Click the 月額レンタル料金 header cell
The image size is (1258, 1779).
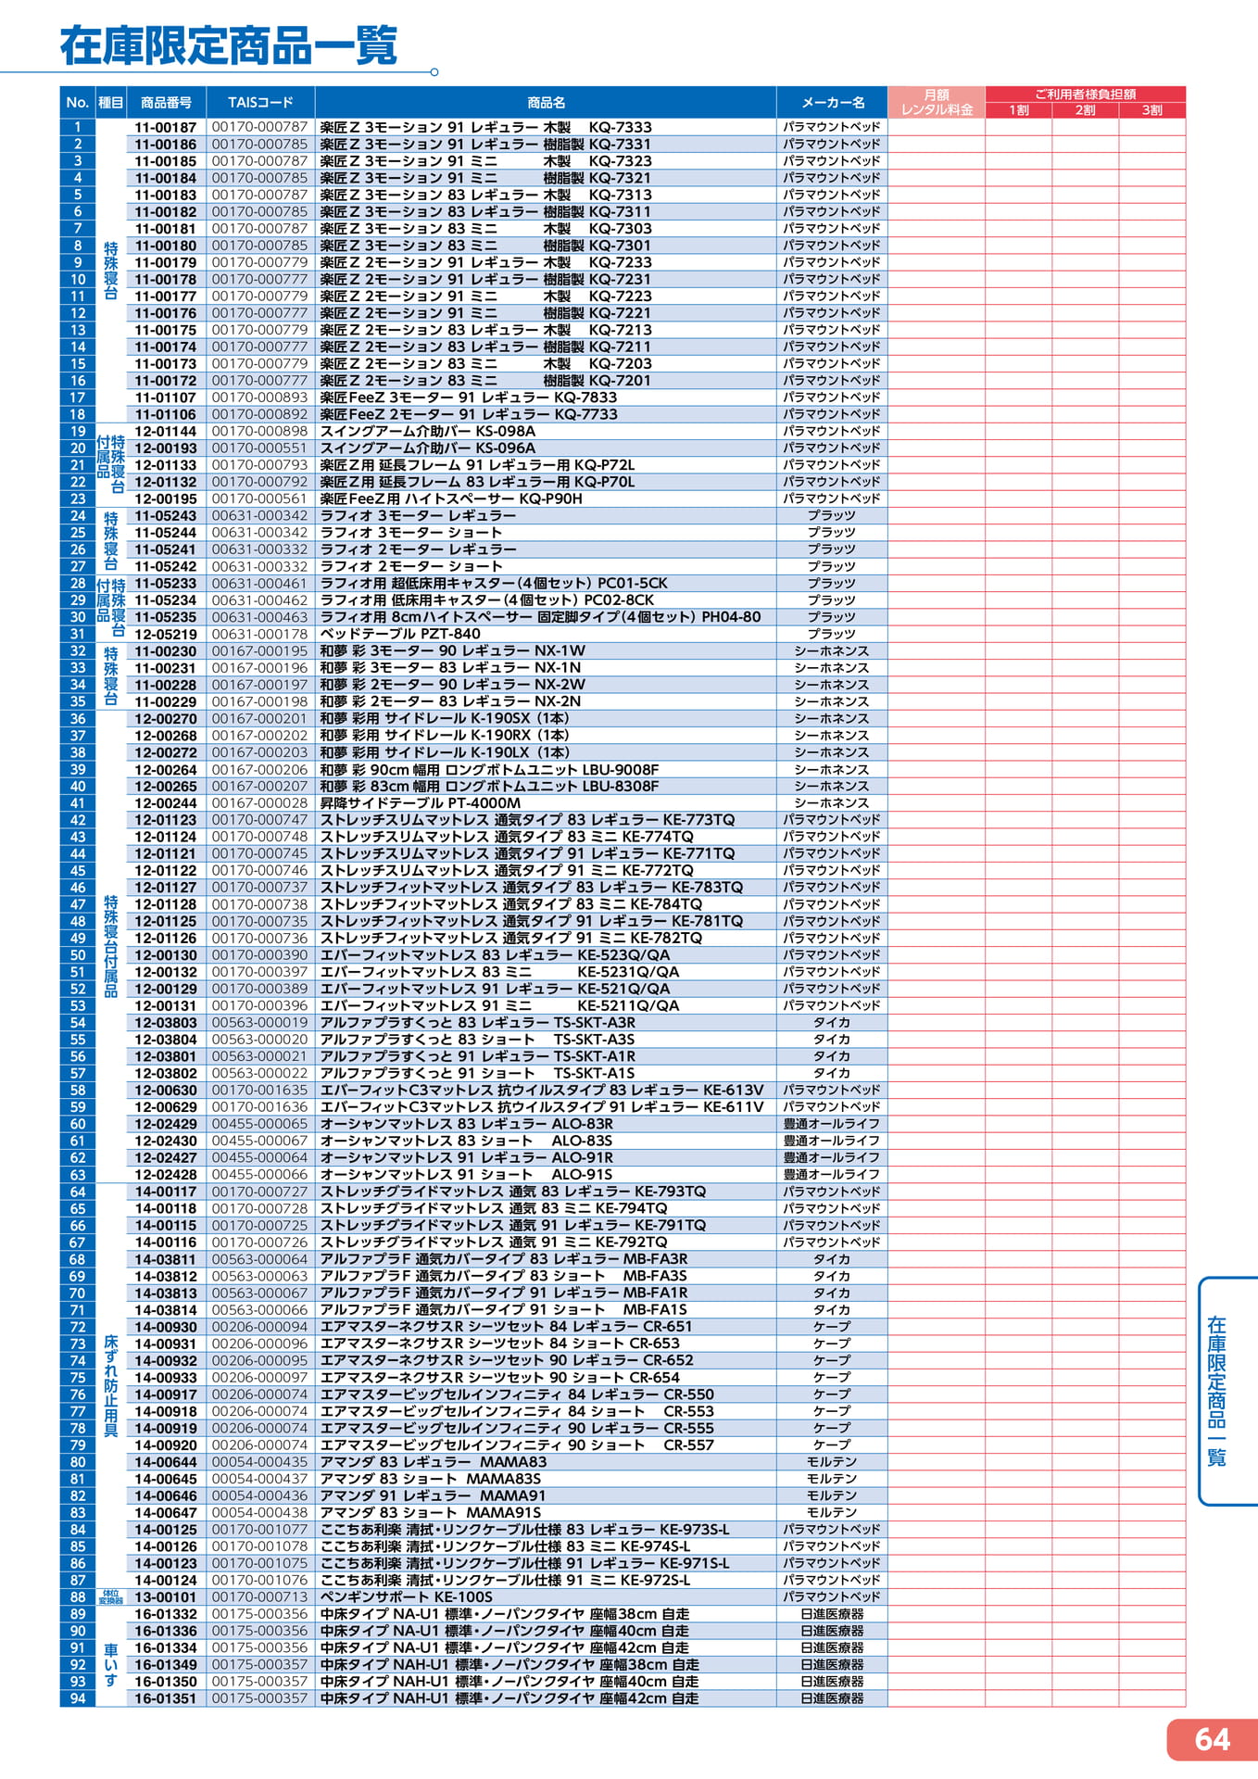click(x=937, y=102)
